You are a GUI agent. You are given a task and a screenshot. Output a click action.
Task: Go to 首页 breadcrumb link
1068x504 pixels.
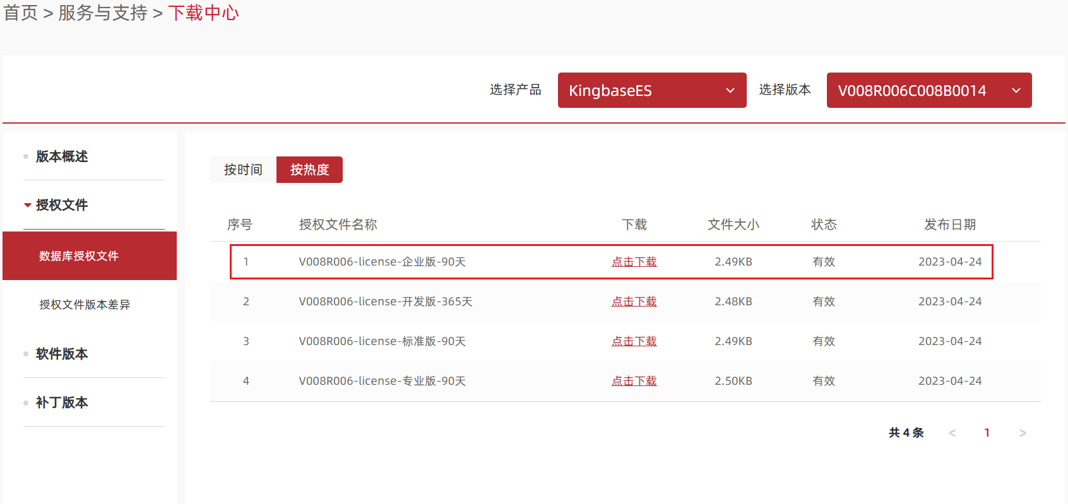point(21,13)
